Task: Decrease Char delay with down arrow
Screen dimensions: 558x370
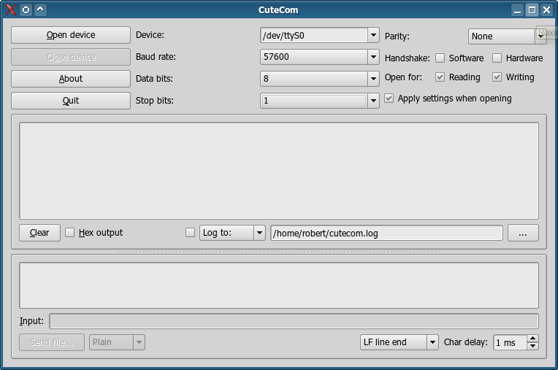Action: coord(532,346)
